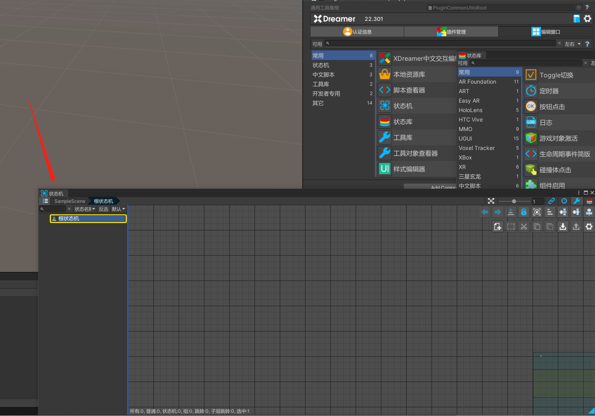Click the new state creation icon
595x416 pixels.
click(498, 227)
